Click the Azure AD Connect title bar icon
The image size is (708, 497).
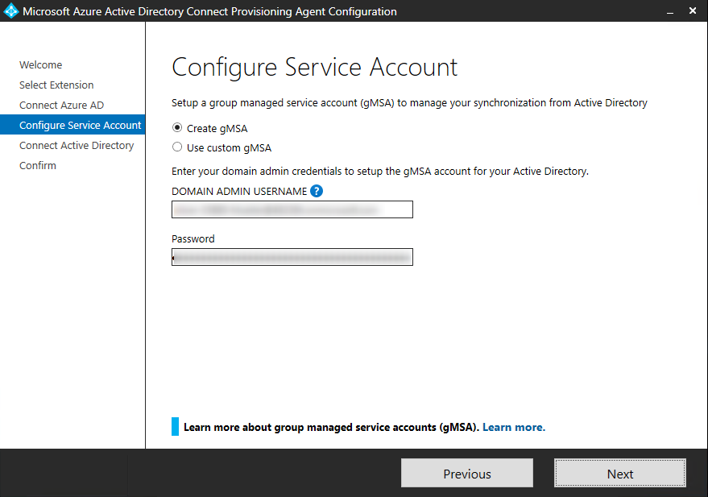click(x=11, y=10)
